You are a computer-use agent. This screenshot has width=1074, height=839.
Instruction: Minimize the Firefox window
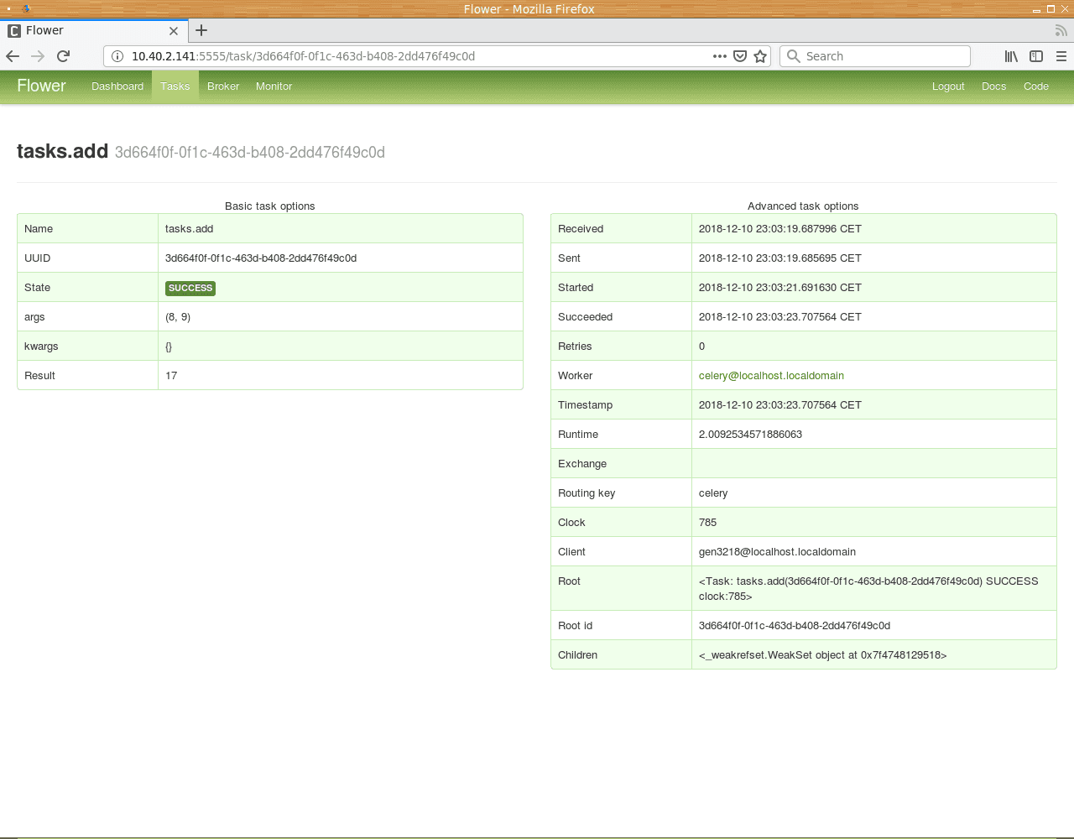point(1036,9)
